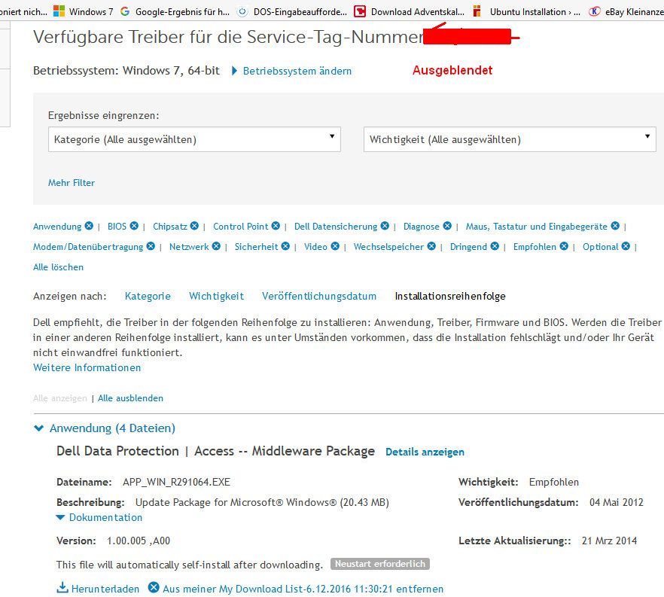Remove Maus, Tastatur und Eingabegeräte filter
Viewport: 664px width, 597px height.
click(615, 226)
